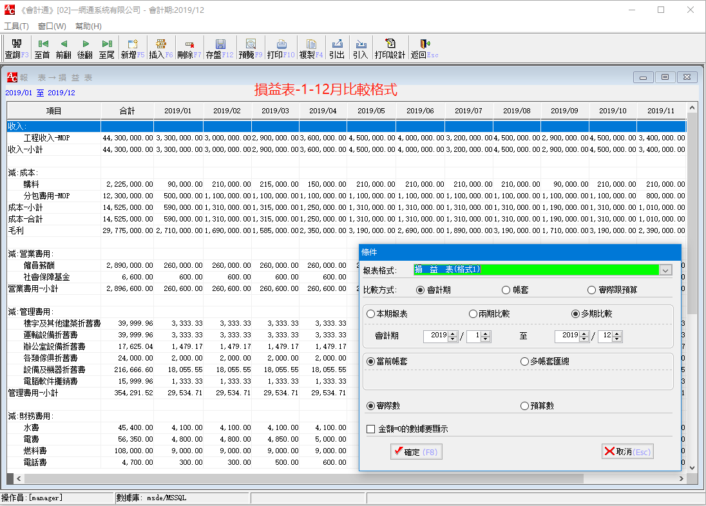The width and height of the screenshot is (706, 506).
Task: Open the 報表格式 dropdown list
Action: (665, 270)
